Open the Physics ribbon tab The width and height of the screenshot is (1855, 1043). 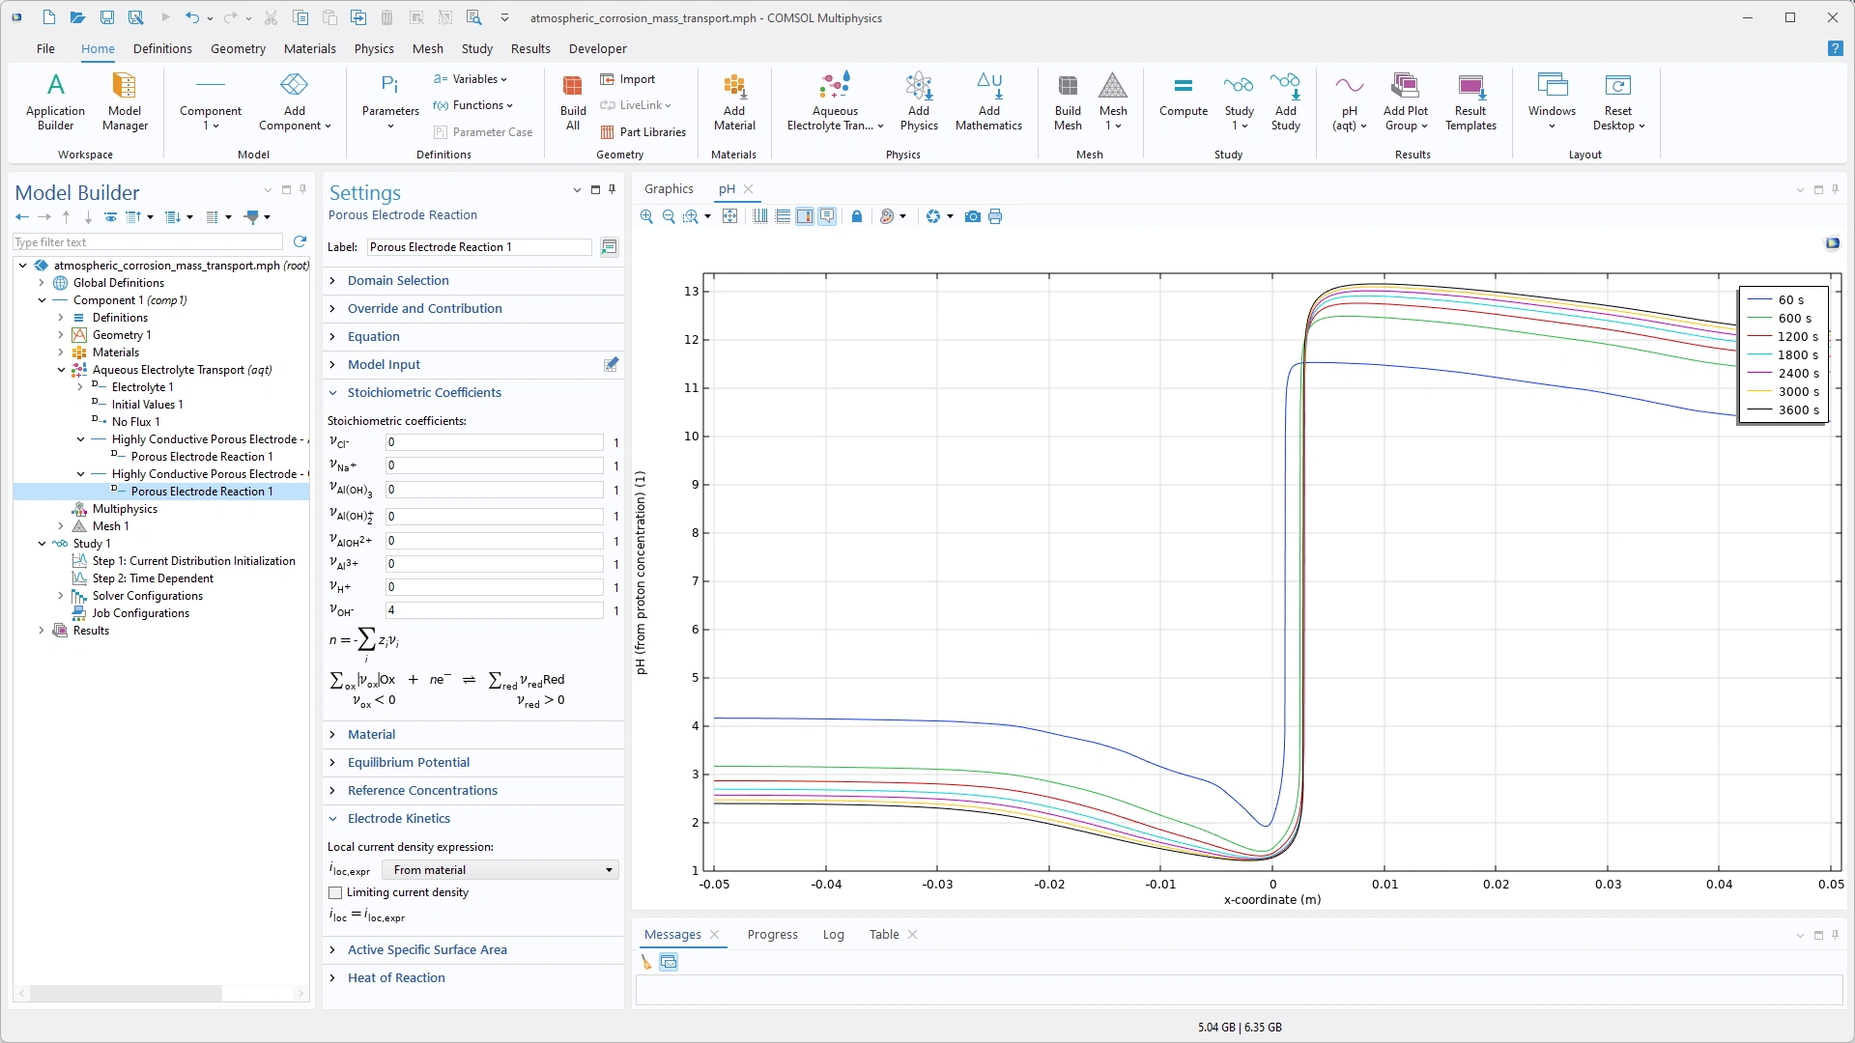[x=374, y=48]
